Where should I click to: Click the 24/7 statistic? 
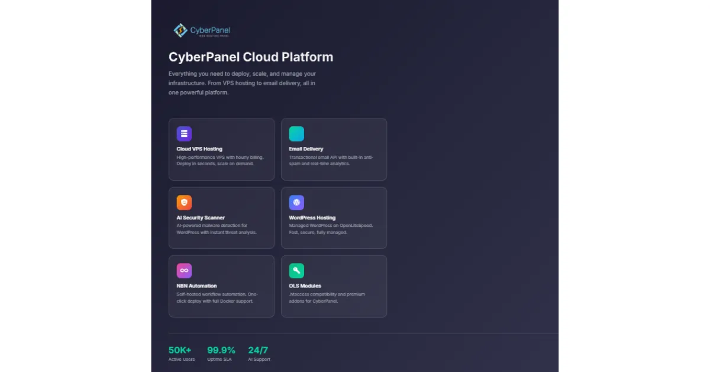(258, 350)
